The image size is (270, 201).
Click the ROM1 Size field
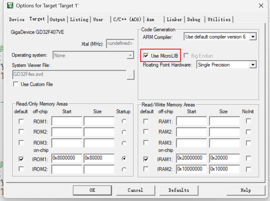tap(99, 121)
